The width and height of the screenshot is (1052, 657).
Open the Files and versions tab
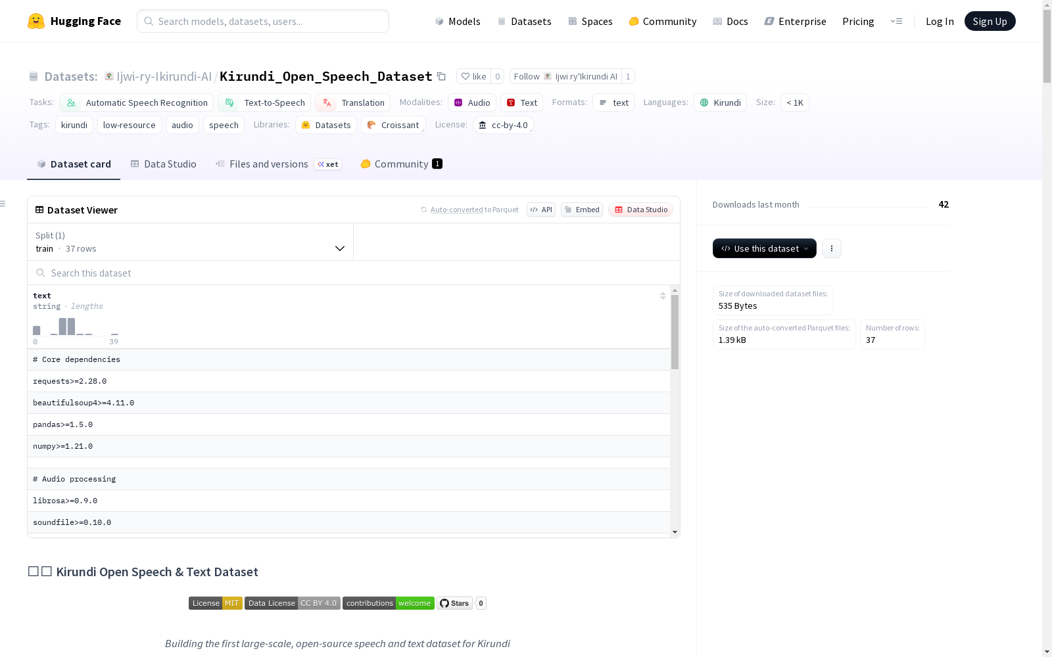278,164
